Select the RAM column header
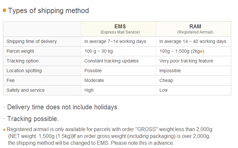238x148 pixels. click(x=195, y=29)
